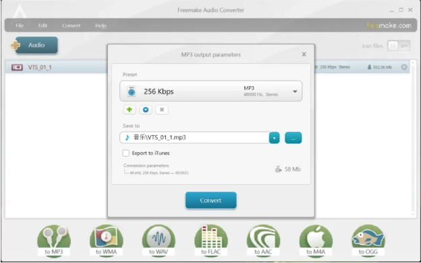Open the Convert menu

coord(71,26)
